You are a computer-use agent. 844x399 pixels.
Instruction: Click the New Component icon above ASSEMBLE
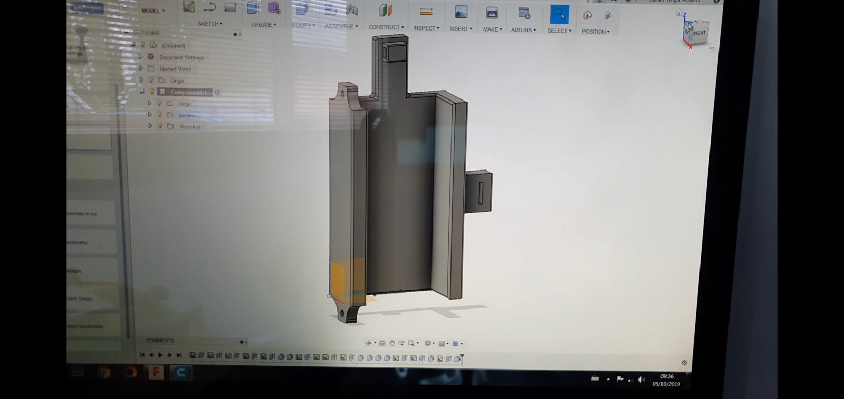tap(331, 9)
